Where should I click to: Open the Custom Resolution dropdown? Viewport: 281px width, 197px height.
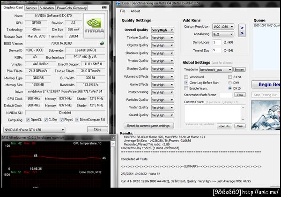[x=223, y=27]
